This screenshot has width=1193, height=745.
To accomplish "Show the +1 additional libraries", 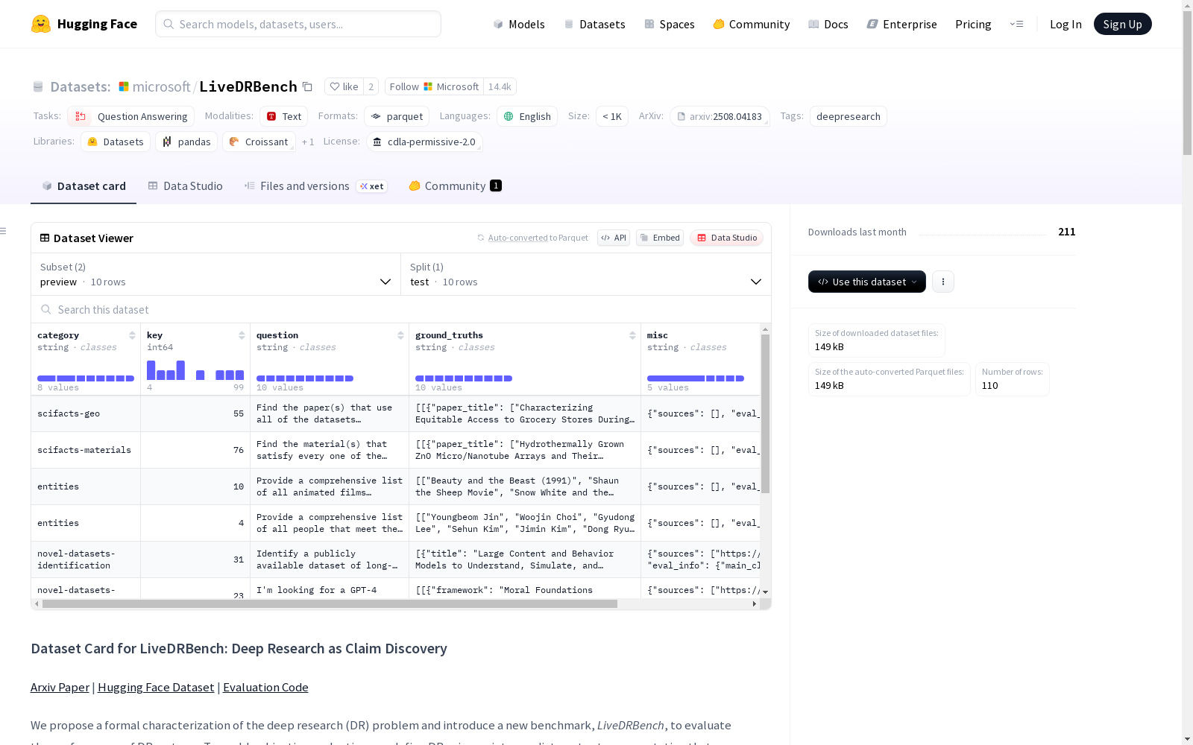I will point(308,142).
